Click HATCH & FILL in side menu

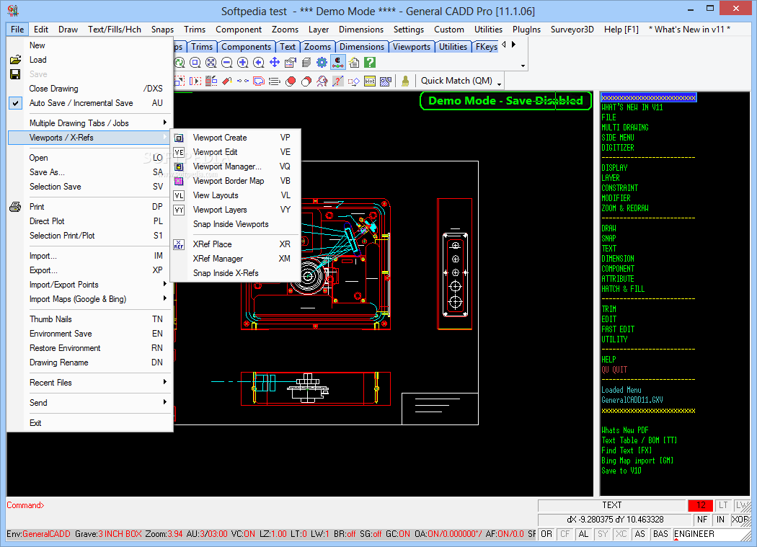tap(623, 289)
